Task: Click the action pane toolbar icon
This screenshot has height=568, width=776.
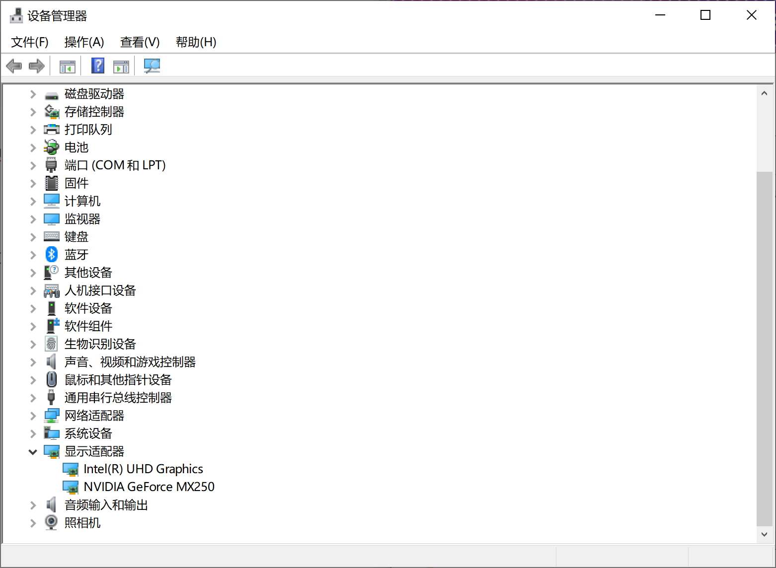Action: click(x=121, y=66)
